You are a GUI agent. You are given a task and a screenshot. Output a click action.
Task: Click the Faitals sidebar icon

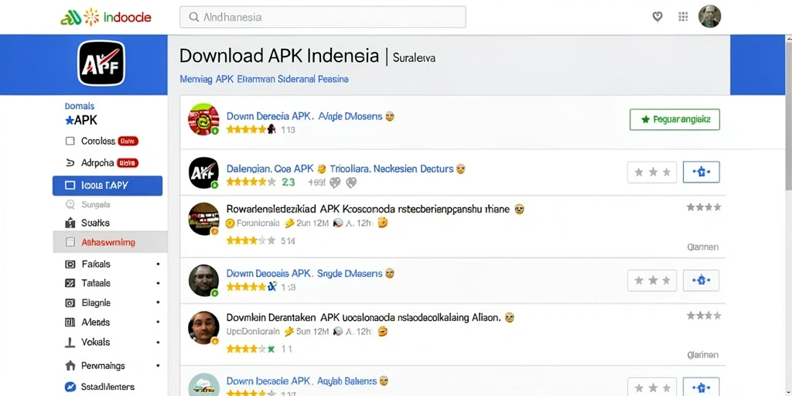70,265
